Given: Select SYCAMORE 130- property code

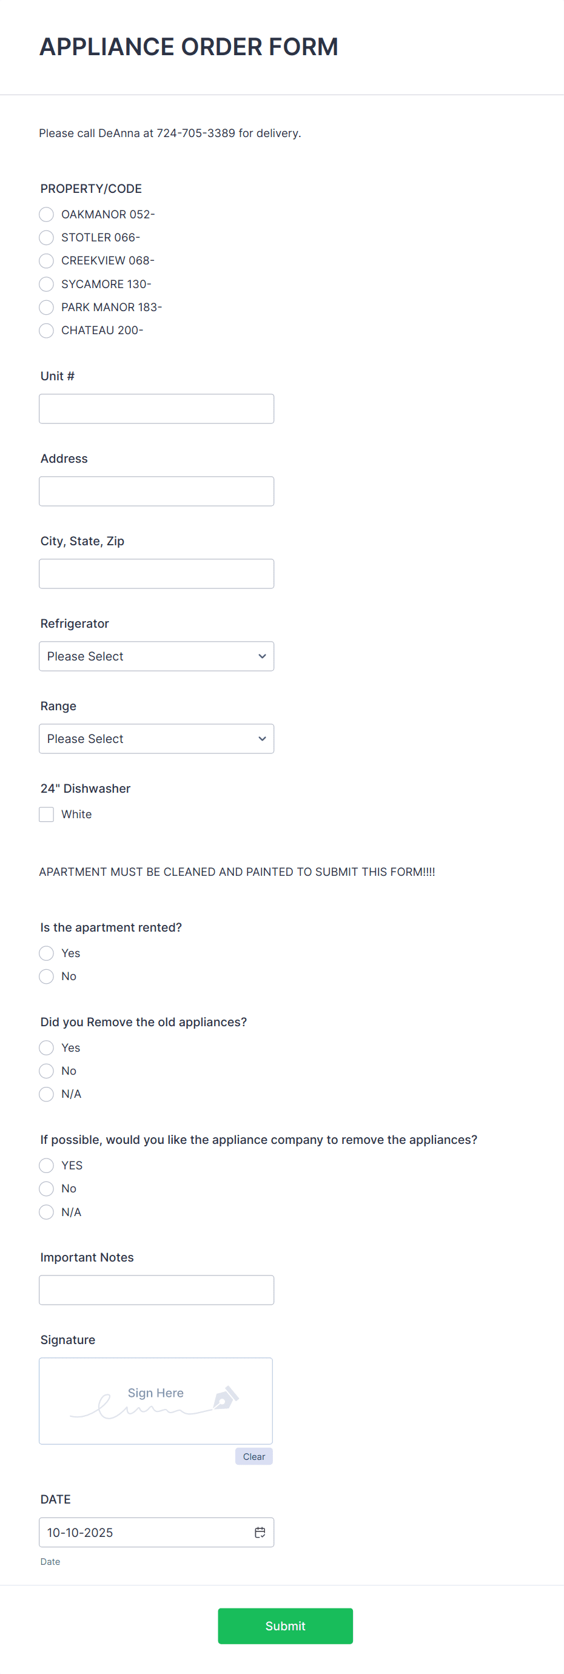Looking at the screenshot, I should pyautogui.click(x=46, y=284).
